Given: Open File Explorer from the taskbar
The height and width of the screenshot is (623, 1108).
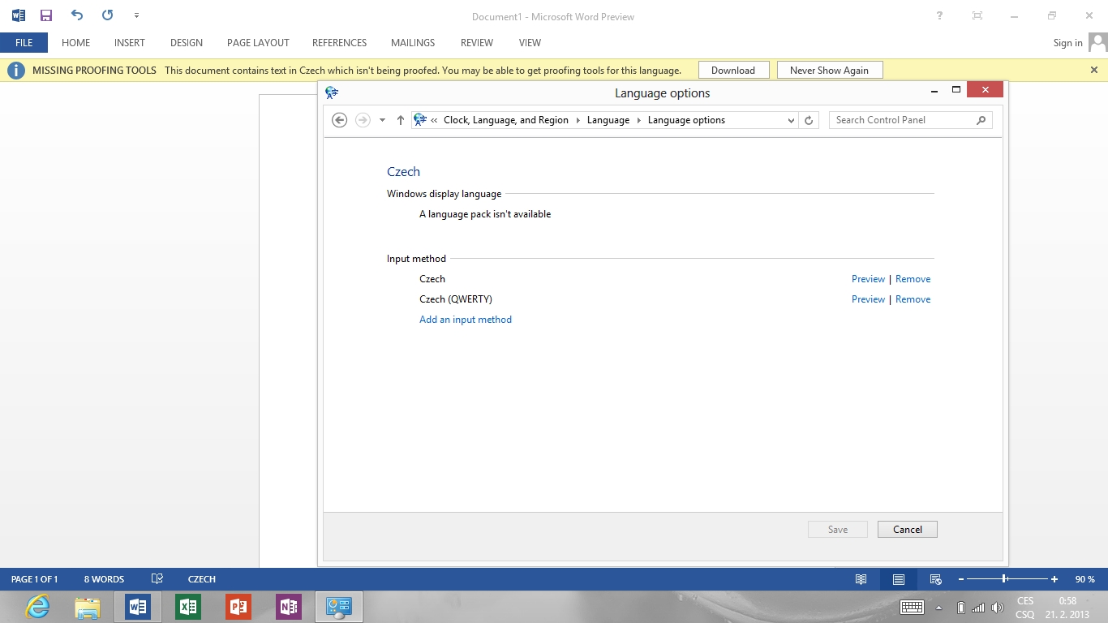Looking at the screenshot, I should [x=88, y=607].
